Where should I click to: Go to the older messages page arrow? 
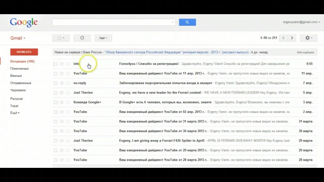[x=292, y=38]
